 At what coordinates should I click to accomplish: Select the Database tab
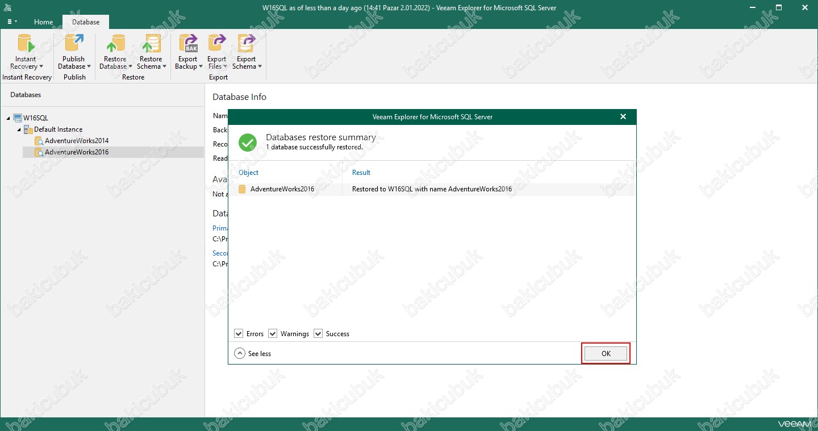tap(86, 22)
